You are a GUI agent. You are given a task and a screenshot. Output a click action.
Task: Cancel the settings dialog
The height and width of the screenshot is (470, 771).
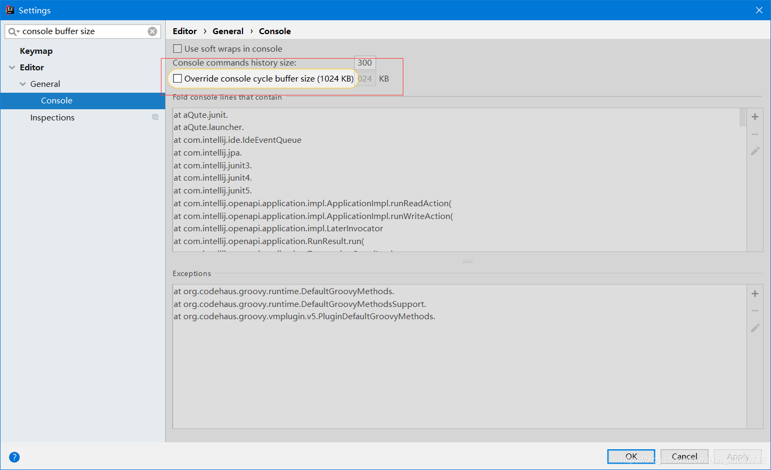click(x=685, y=457)
